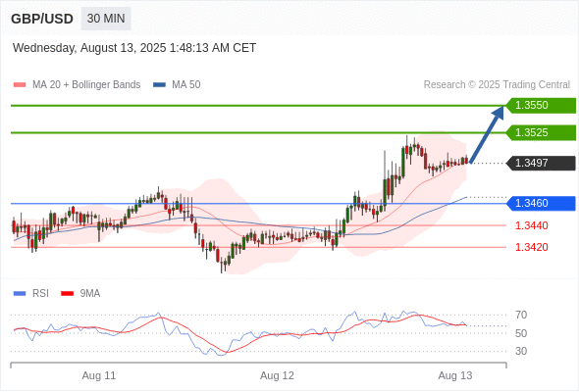Select the 1.3525 green resistance tag

coord(541,132)
